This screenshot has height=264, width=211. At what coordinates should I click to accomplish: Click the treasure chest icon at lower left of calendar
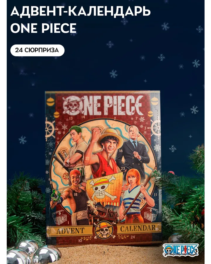coord(59,217)
